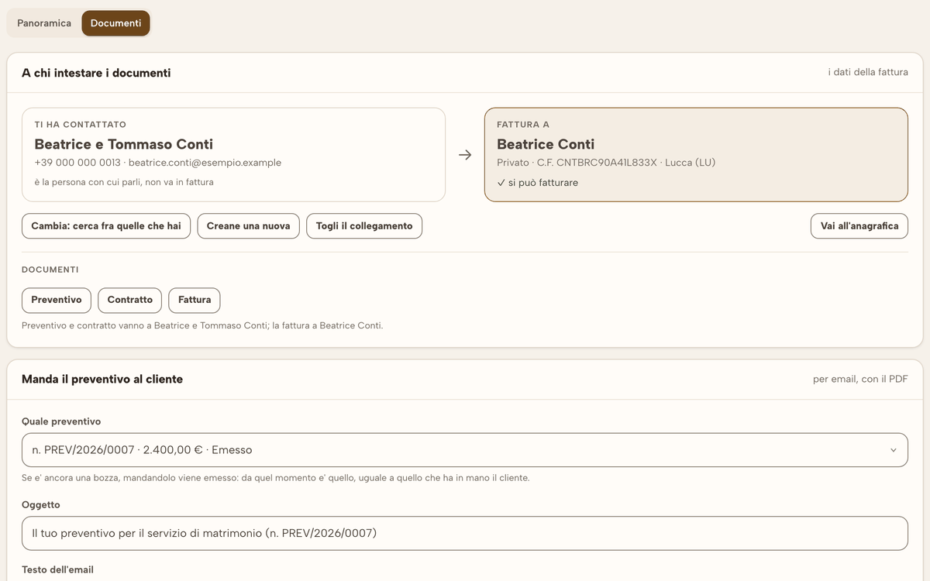Open "Vai all'anagrafica"
Viewport: 930px width, 581px height.
pyautogui.click(x=859, y=226)
